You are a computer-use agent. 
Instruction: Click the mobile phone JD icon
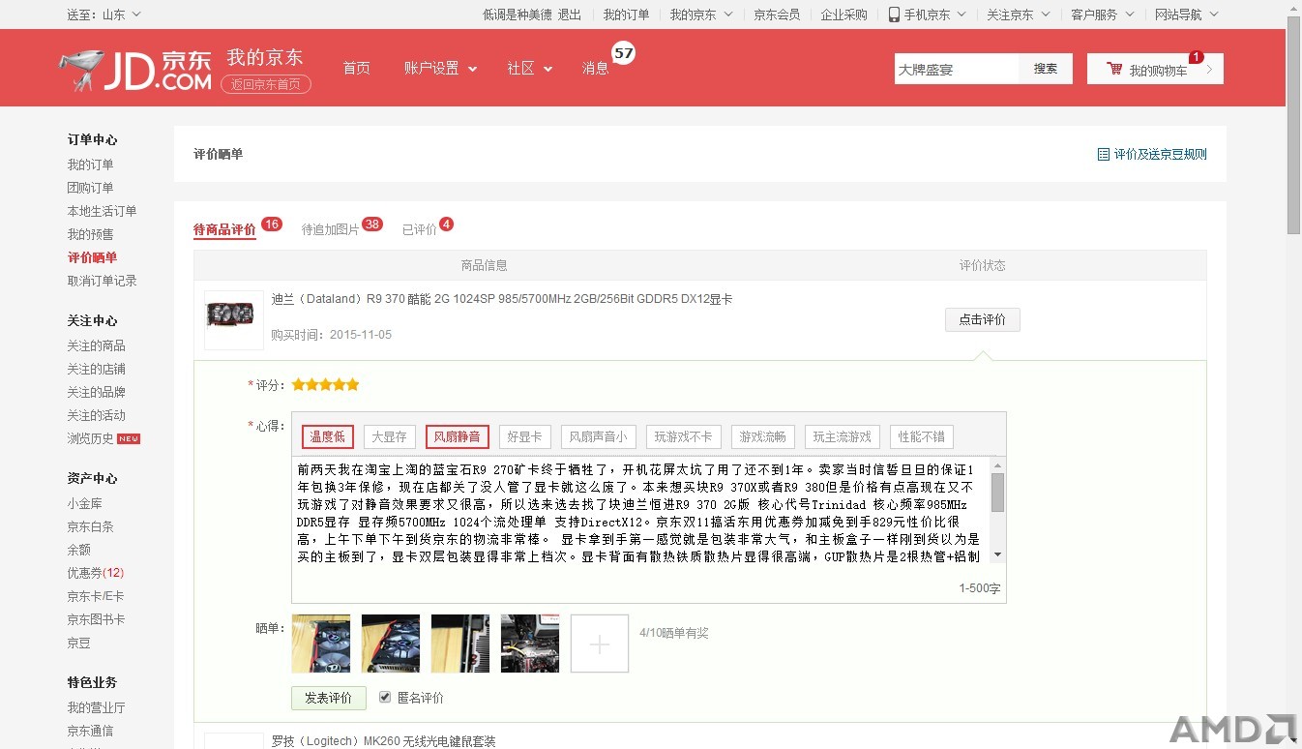coord(894,15)
